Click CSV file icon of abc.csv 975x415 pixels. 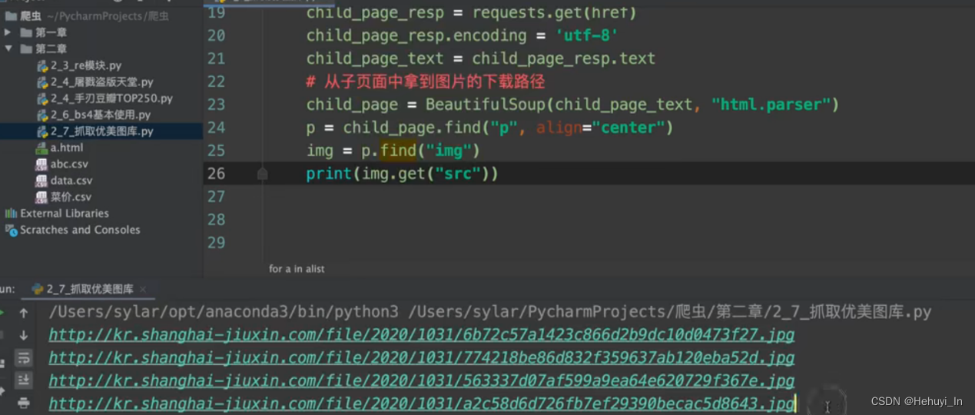tap(42, 164)
